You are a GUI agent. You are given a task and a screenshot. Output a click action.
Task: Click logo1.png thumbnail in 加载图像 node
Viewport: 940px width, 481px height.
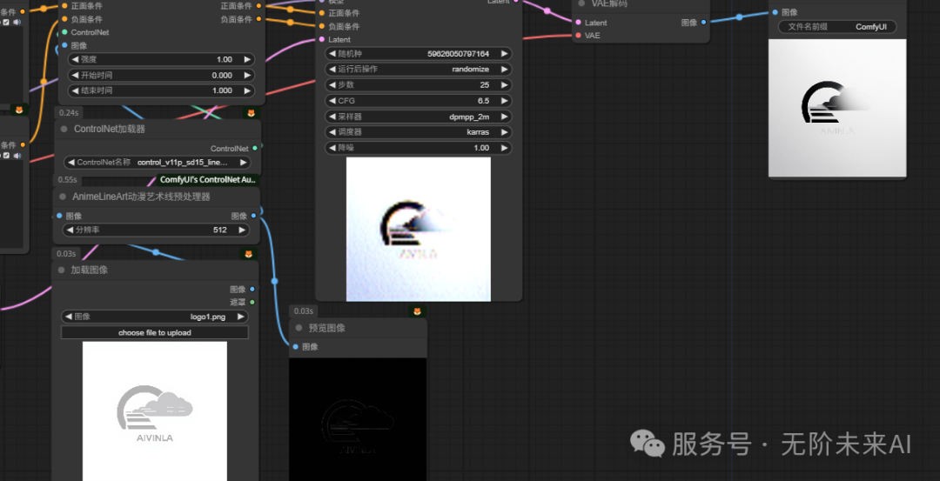155,411
